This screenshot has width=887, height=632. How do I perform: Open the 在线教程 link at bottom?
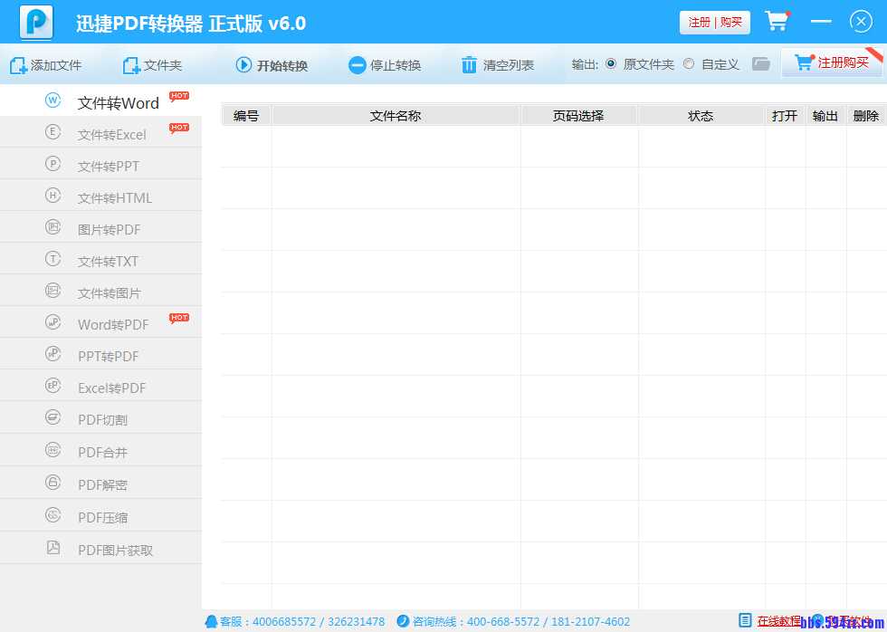pos(780,621)
